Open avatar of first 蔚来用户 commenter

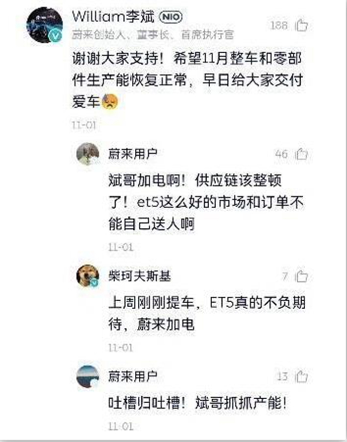click(x=88, y=154)
